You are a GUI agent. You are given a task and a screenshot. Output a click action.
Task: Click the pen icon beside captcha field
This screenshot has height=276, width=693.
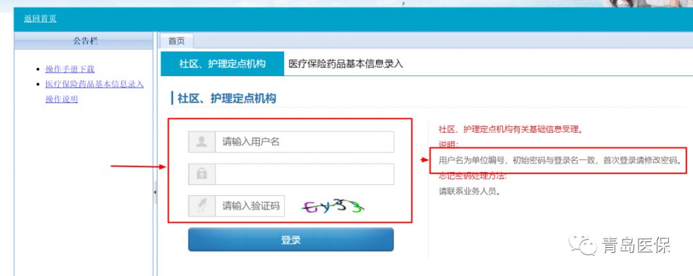202,206
